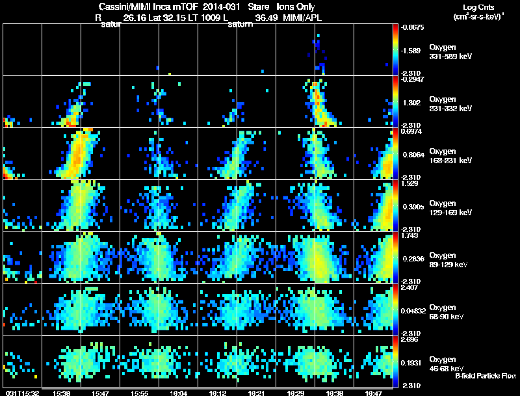The image size is (520, 396).
Task: Click the '32.15' Lat value in header
Action: [x=174, y=18]
